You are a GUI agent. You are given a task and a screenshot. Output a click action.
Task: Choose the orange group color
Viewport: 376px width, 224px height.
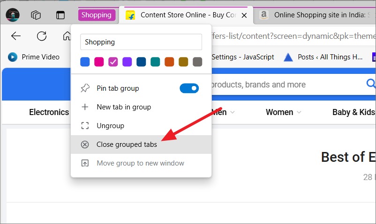tap(169, 62)
